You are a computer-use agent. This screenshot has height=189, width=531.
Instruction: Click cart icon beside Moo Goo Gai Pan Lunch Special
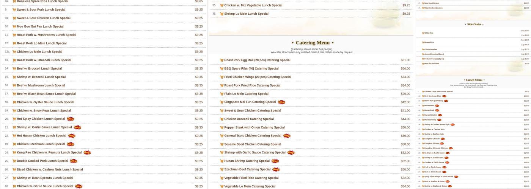[14, 26]
